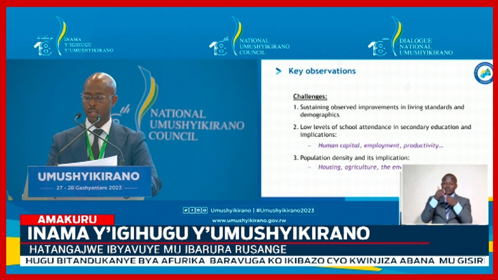The image size is (498, 280).
Task: Click challenge 2 about low school attendance
Action: [x=382, y=131]
